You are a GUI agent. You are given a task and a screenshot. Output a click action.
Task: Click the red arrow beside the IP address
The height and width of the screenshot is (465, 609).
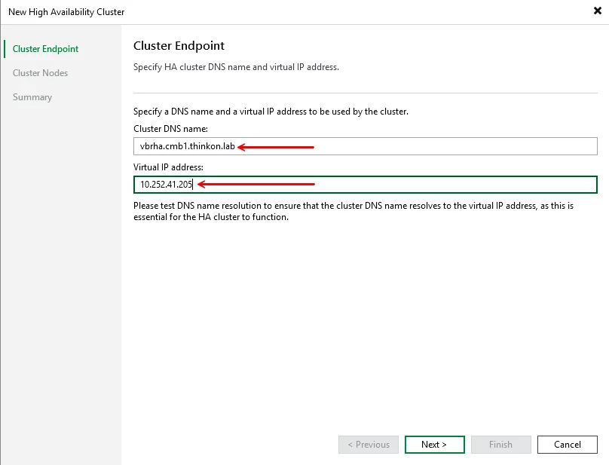point(256,185)
